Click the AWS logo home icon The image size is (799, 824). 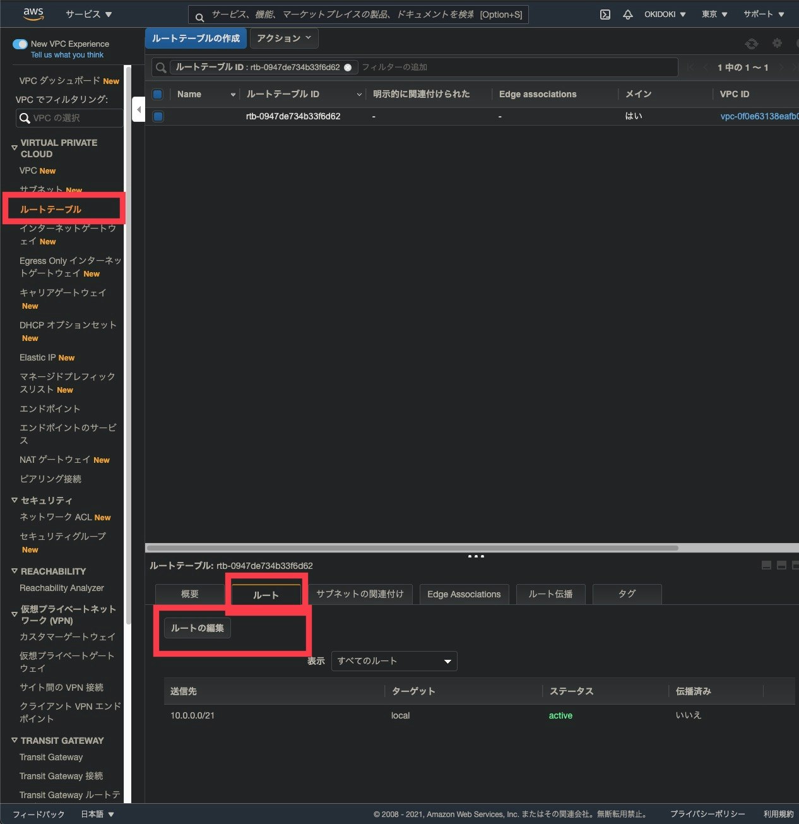pyautogui.click(x=33, y=13)
